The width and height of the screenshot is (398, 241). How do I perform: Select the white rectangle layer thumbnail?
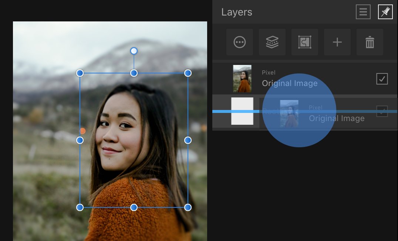pyautogui.click(x=242, y=111)
